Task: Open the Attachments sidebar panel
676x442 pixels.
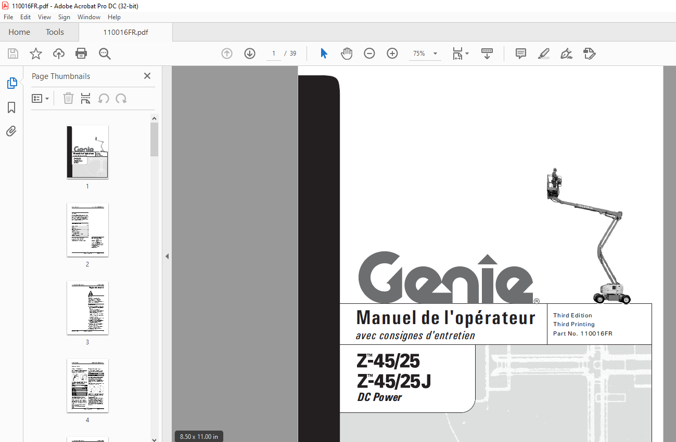Action: click(11, 131)
